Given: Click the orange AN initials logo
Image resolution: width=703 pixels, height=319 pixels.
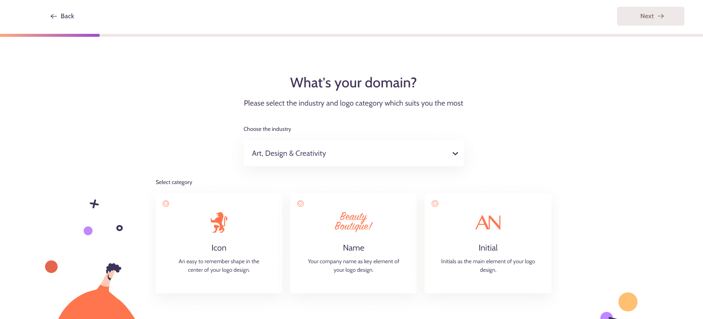Looking at the screenshot, I should coord(488,222).
